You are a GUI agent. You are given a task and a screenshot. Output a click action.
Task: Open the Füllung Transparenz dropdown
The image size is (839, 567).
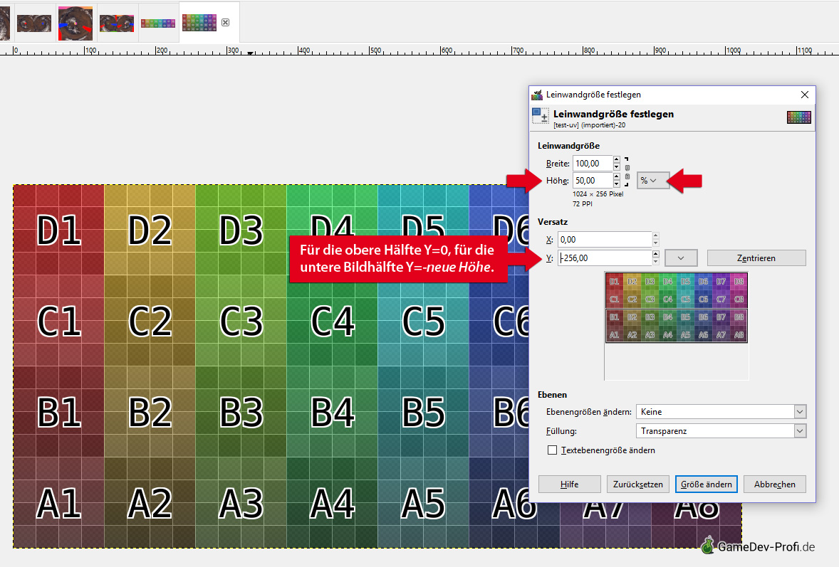coord(720,431)
